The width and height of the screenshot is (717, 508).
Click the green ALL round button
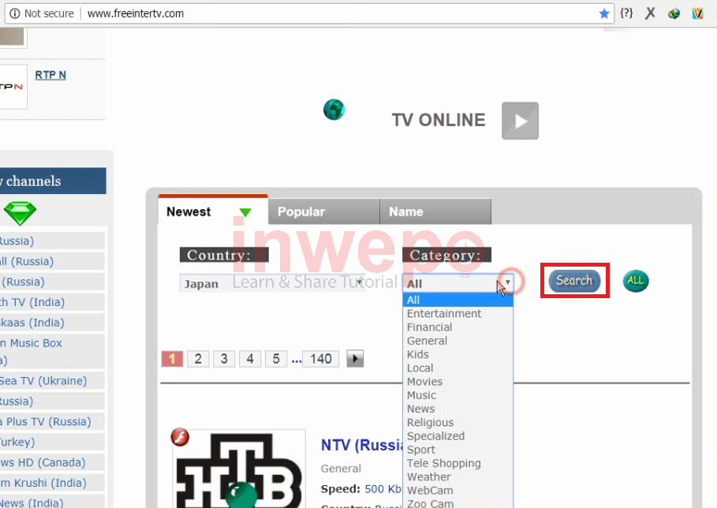[x=636, y=281]
